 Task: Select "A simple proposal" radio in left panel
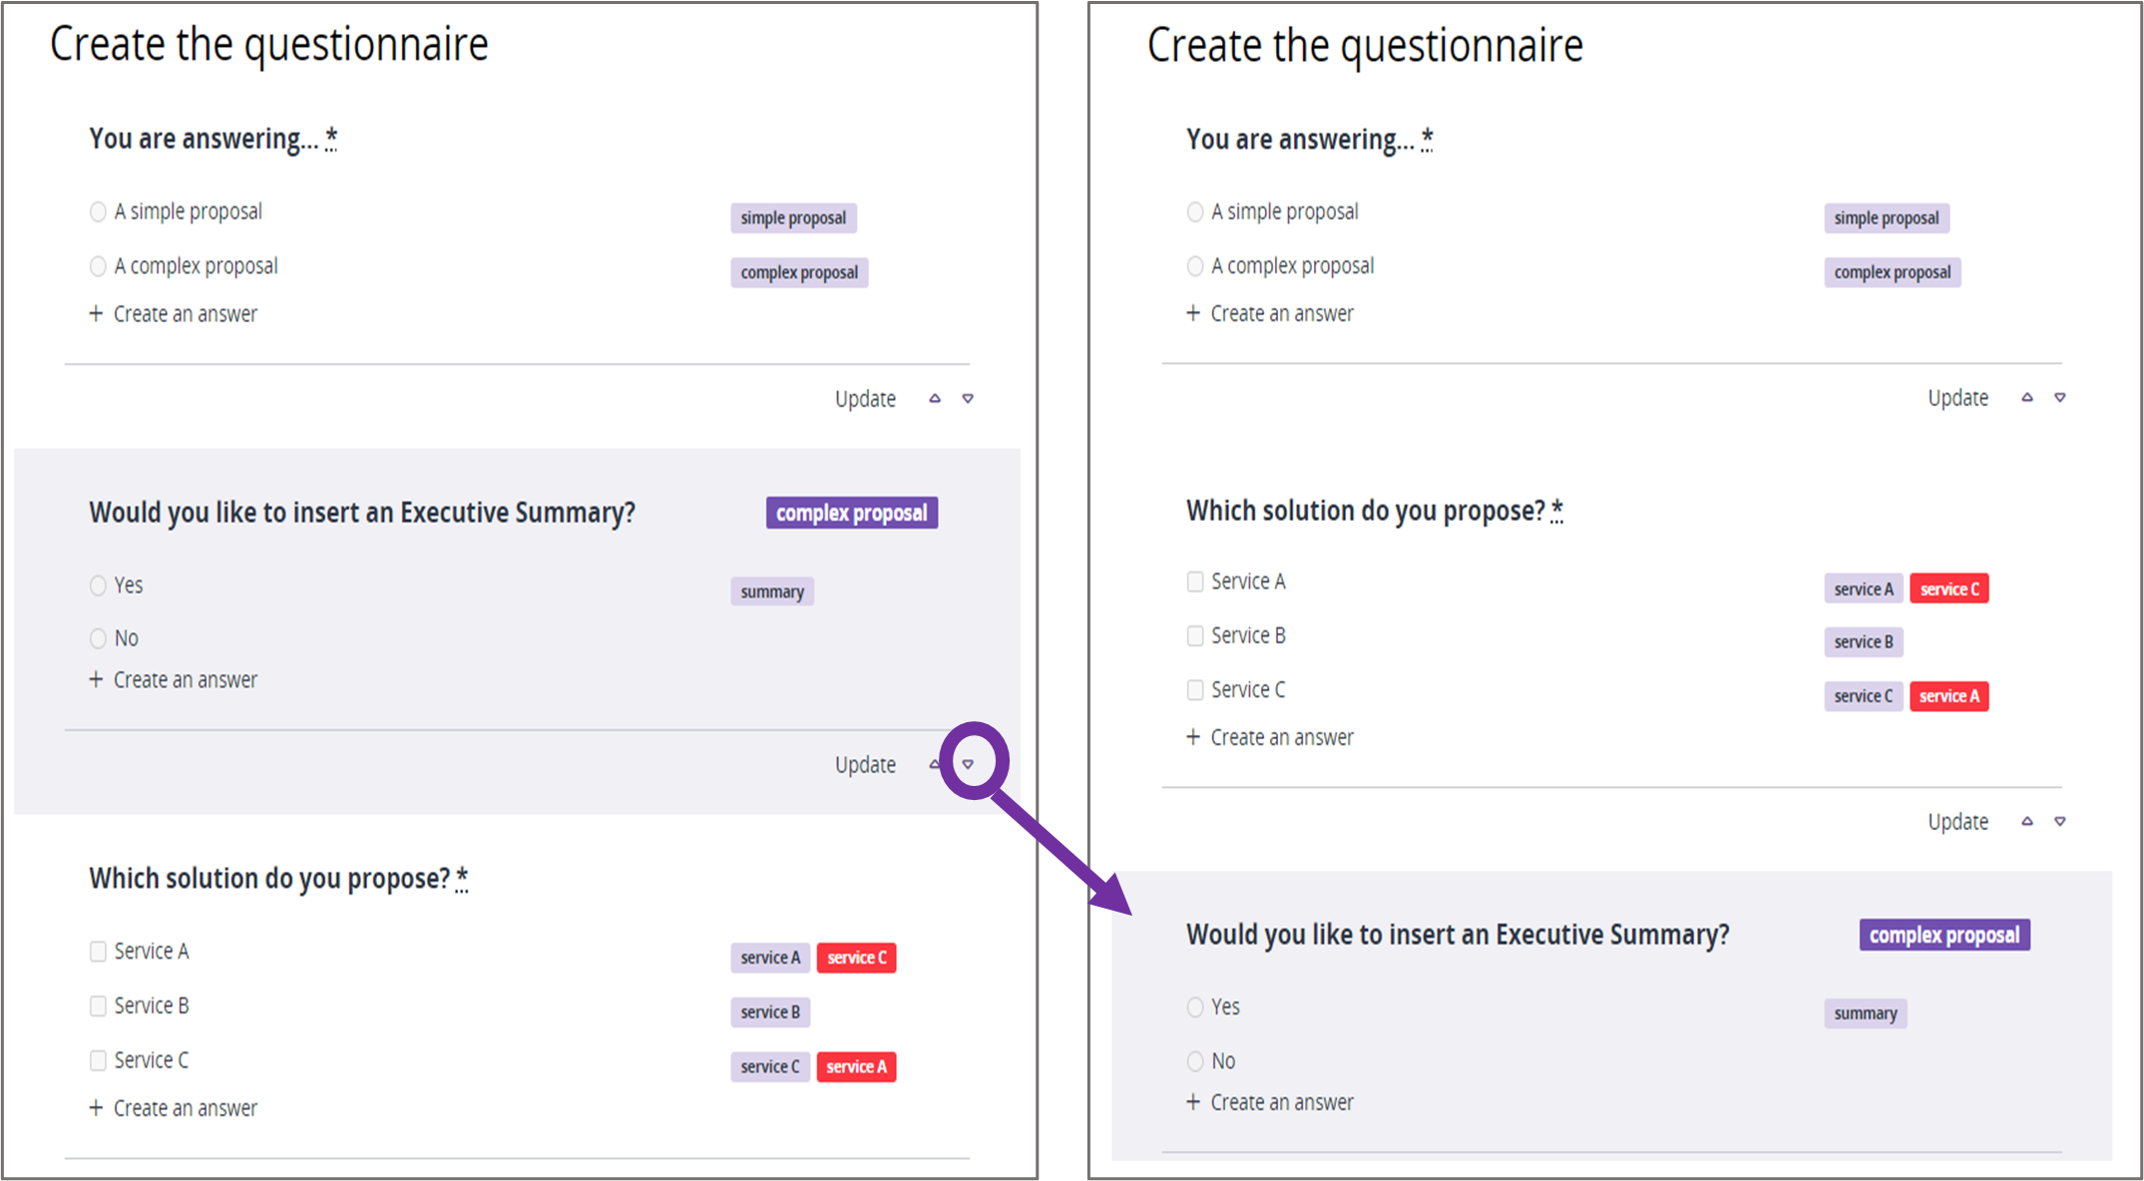coord(98,211)
